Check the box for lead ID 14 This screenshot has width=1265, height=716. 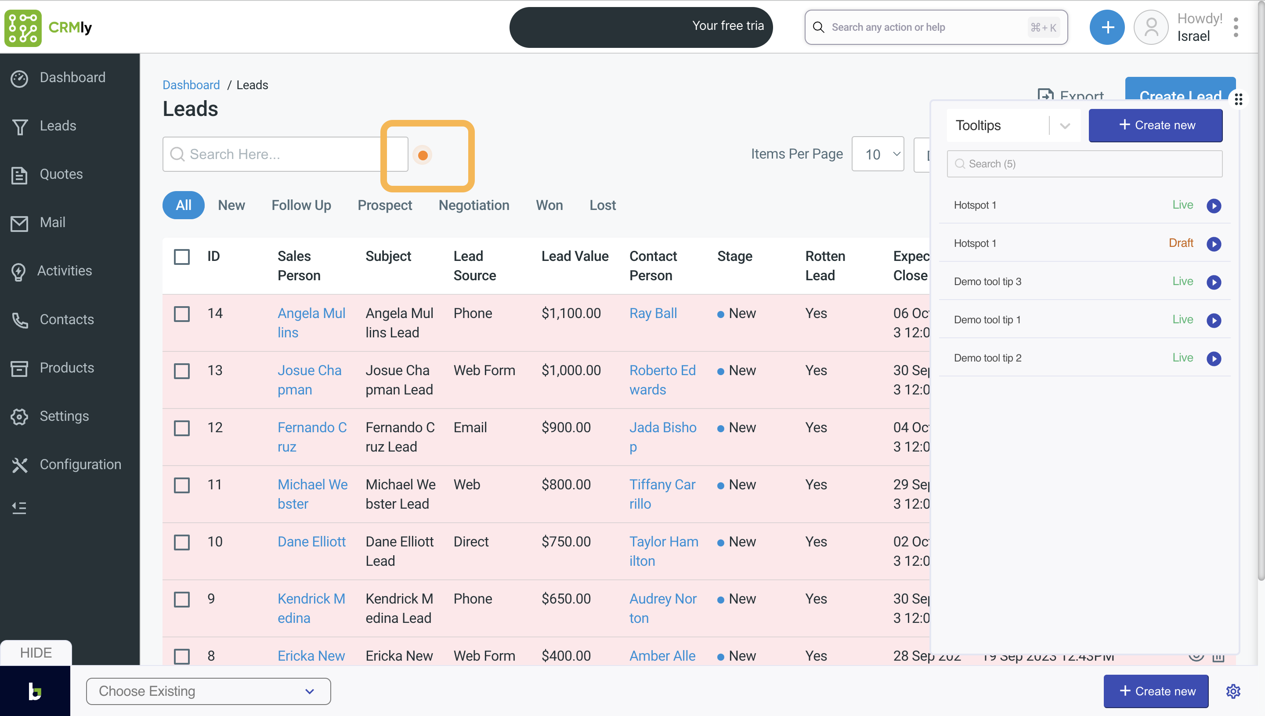182,314
